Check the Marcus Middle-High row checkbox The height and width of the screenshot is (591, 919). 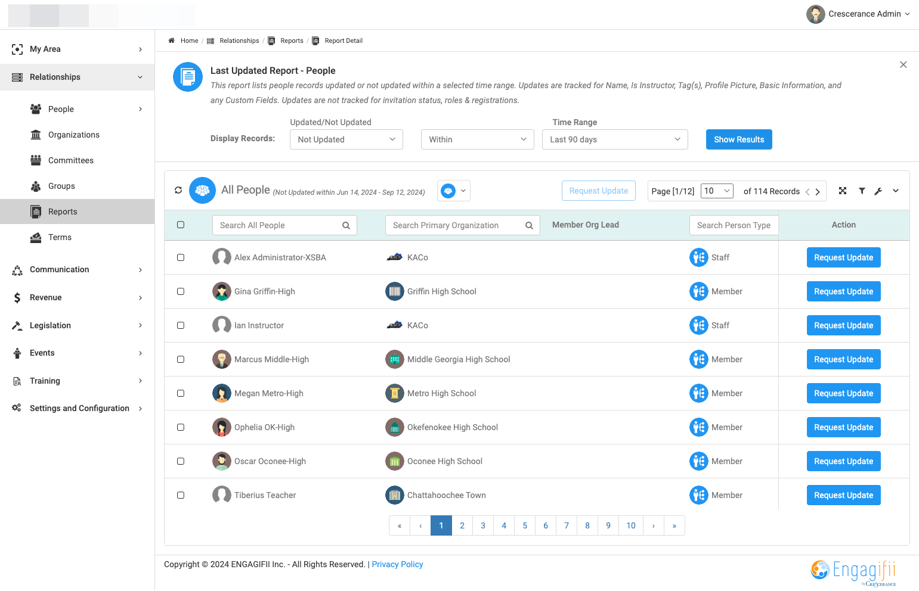[181, 359]
